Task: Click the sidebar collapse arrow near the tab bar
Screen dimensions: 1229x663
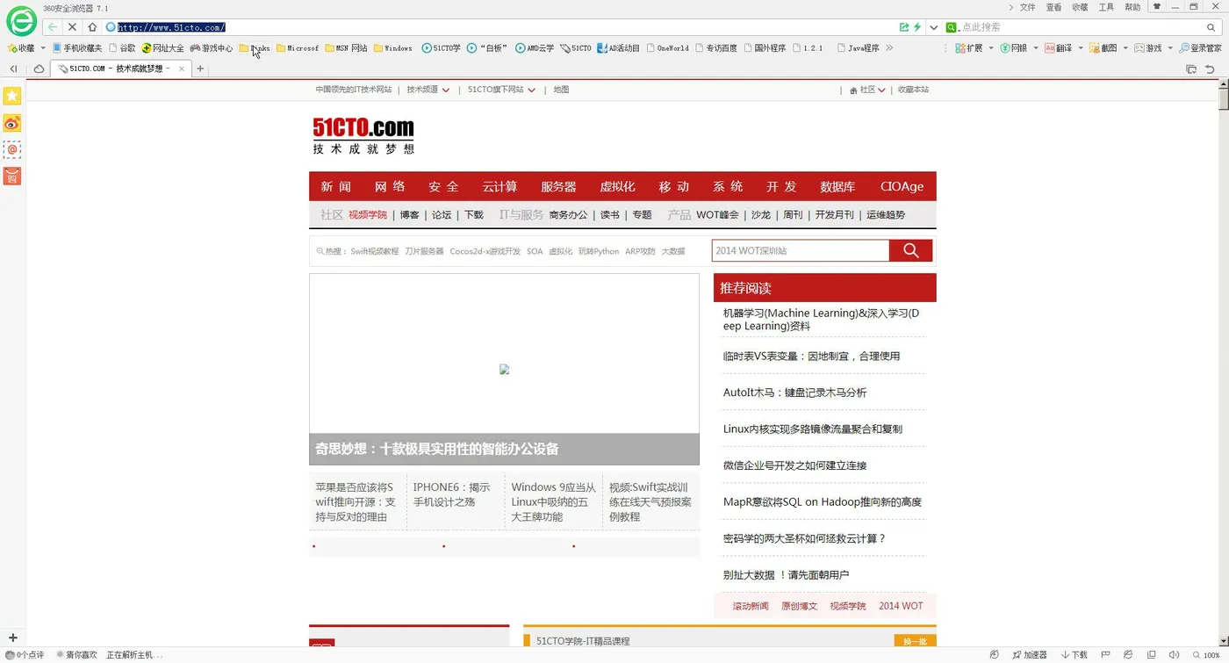Action: tap(13, 68)
